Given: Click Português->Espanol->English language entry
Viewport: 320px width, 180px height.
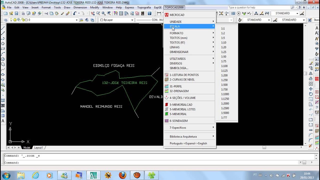Looking at the screenshot, I should coord(190,143).
